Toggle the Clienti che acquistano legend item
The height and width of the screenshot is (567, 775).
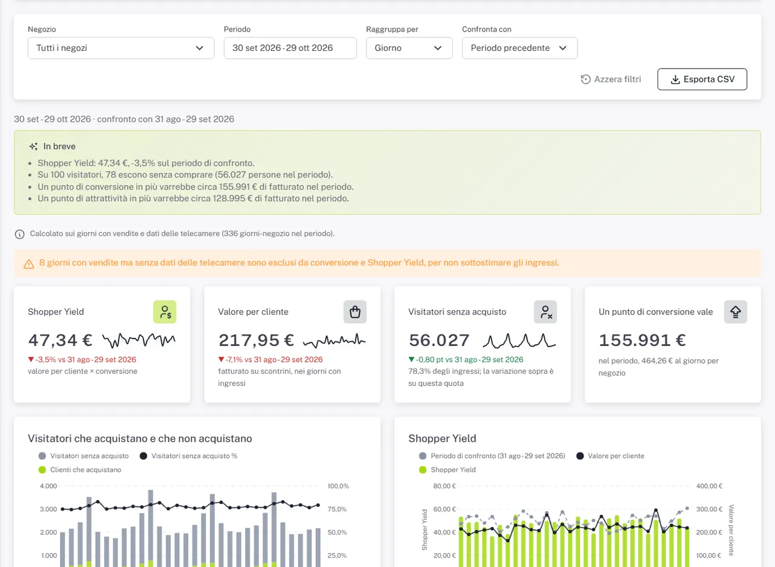coord(80,469)
